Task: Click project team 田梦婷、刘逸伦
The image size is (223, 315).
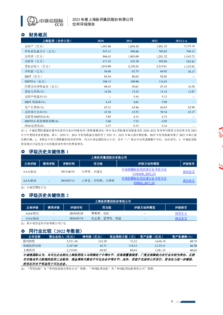Action: [92, 172]
